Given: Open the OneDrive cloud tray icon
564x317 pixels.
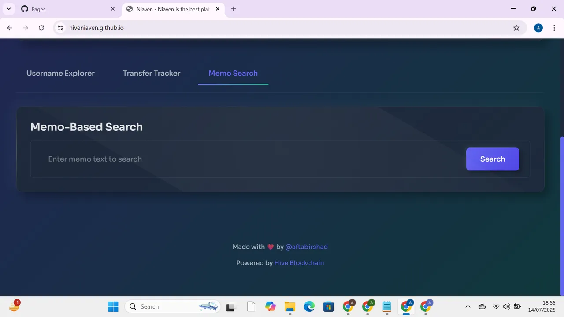Looking at the screenshot, I should (x=482, y=306).
